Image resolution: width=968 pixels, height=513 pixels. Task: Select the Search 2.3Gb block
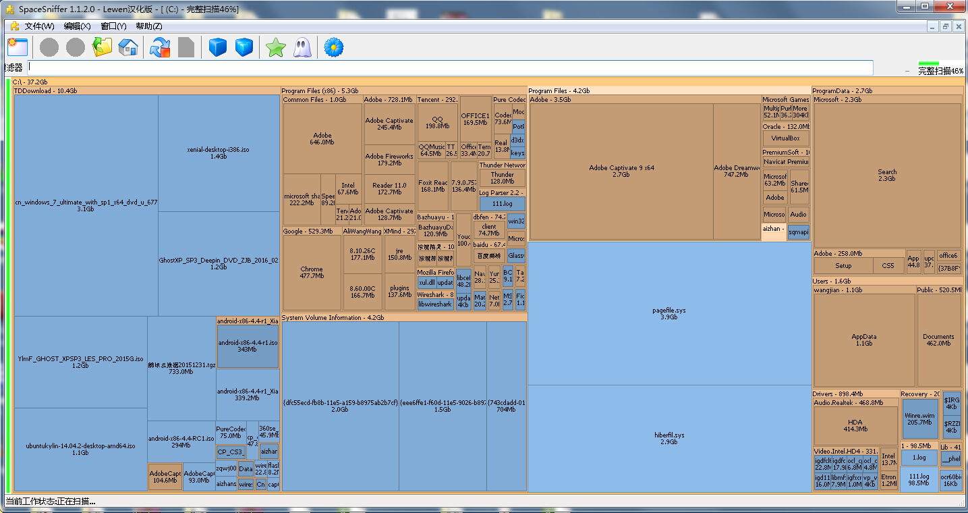pos(887,175)
